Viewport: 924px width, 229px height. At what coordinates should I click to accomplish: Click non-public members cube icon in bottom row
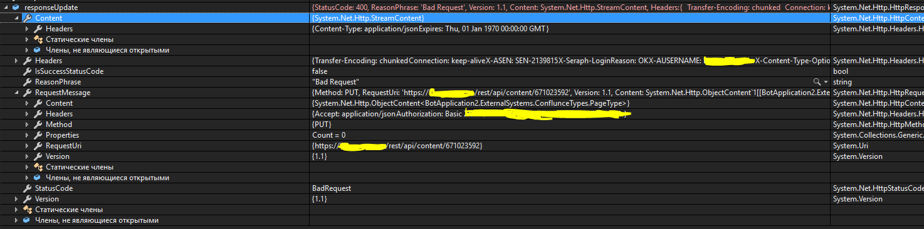pos(27,220)
